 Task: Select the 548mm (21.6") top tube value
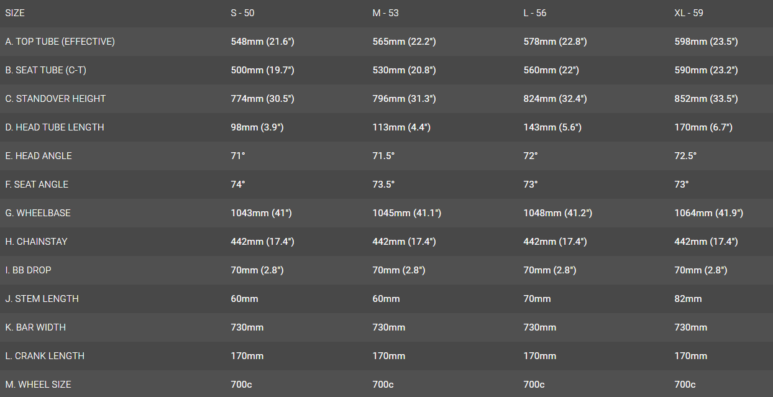(x=262, y=42)
